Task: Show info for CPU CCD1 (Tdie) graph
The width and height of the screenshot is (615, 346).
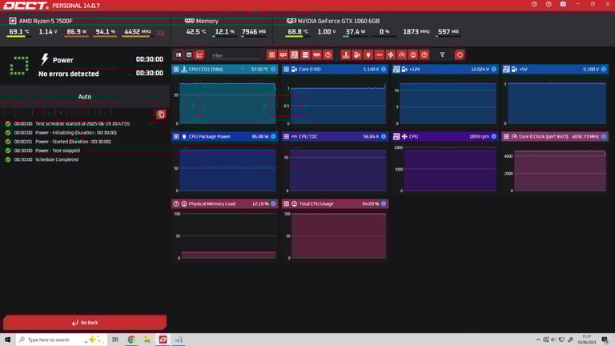Action: (273, 70)
